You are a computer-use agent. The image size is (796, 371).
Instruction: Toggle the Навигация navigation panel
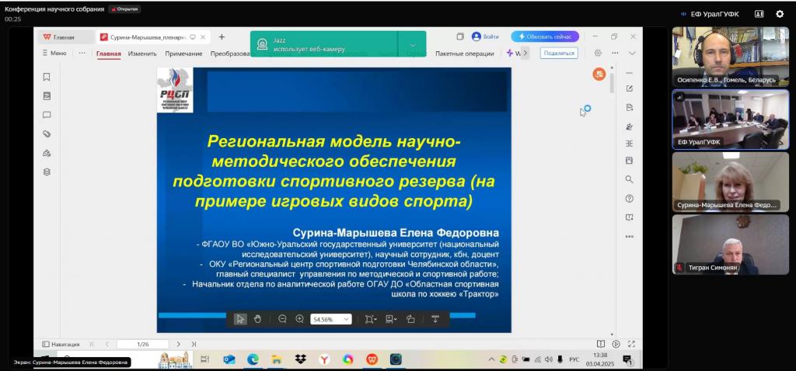click(x=61, y=344)
